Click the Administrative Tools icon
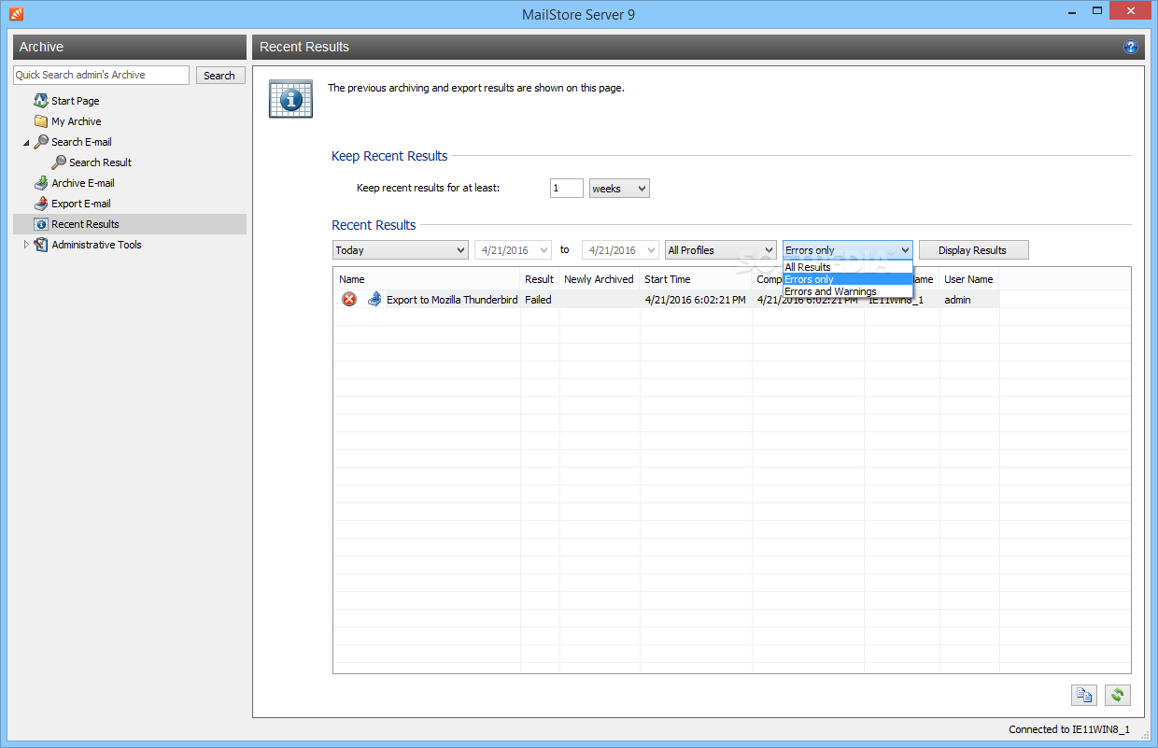The height and width of the screenshot is (748, 1158). [x=41, y=245]
